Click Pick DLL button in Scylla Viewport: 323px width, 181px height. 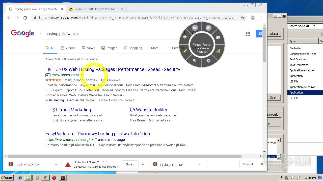coord(274,34)
